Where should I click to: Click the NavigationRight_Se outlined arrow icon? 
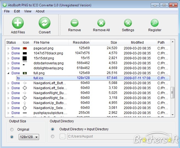tap(25, 98)
